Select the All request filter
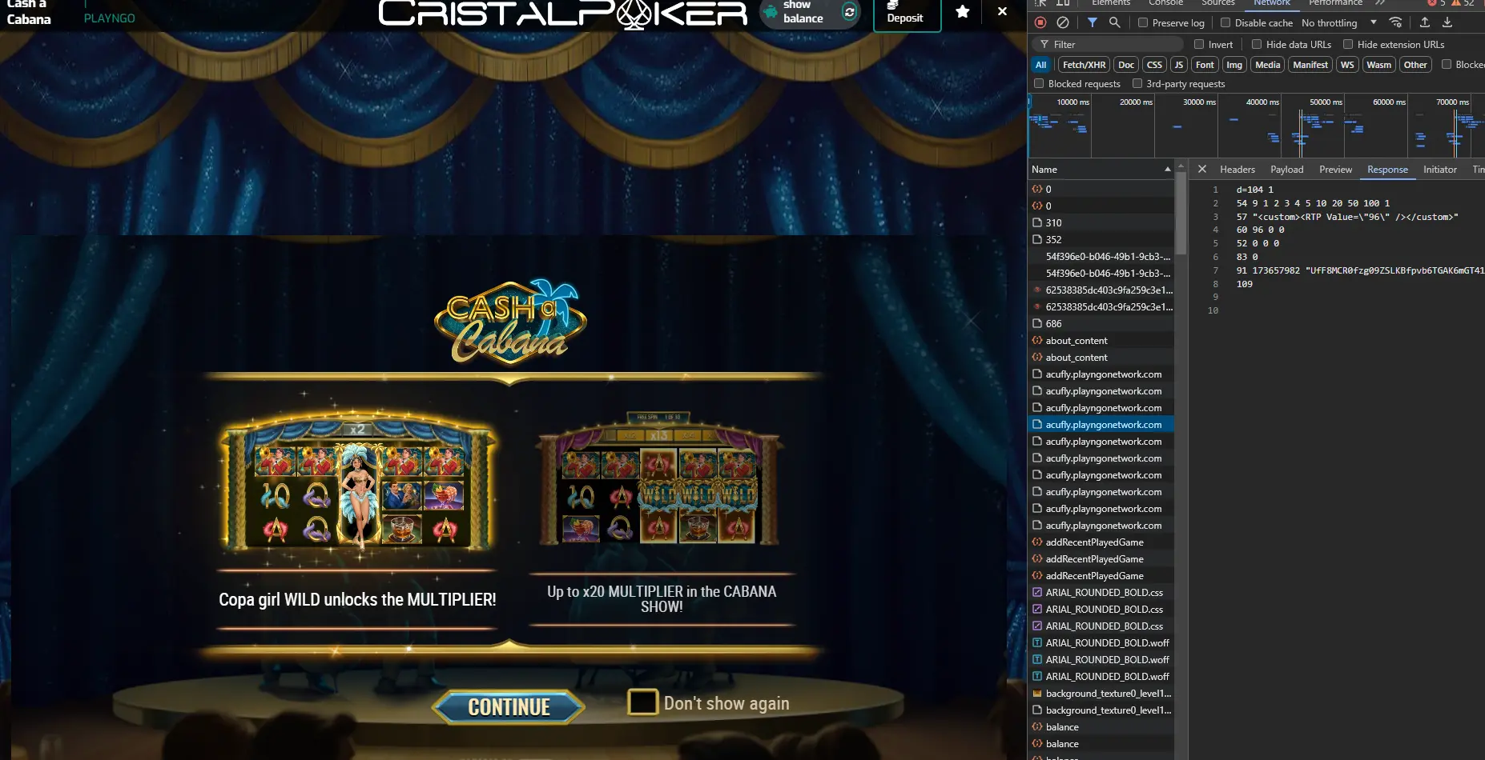The height and width of the screenshot is (760, 1485). click(x=1040, y=65)
